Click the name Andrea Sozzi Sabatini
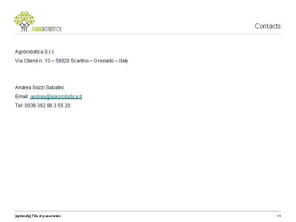This screenshot has height=222, width=296. (39, 88)
